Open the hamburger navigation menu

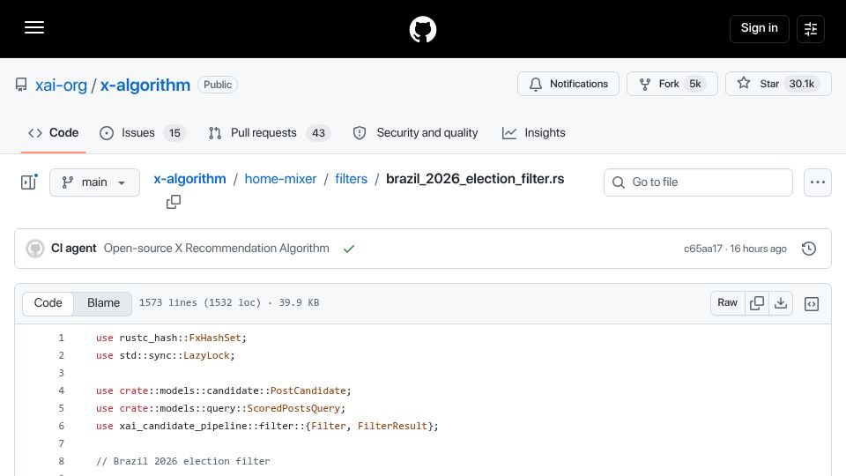pos(34,27)
